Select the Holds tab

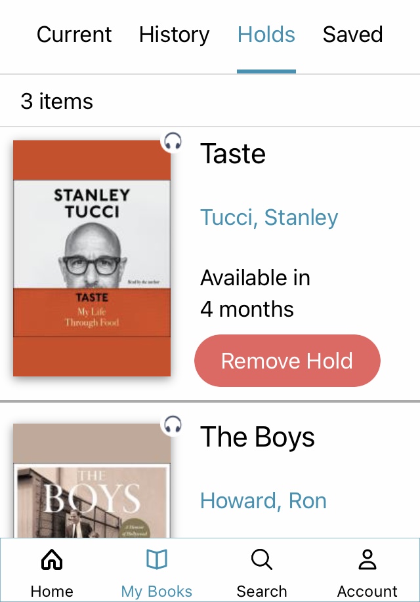click(x=266, y=35)
